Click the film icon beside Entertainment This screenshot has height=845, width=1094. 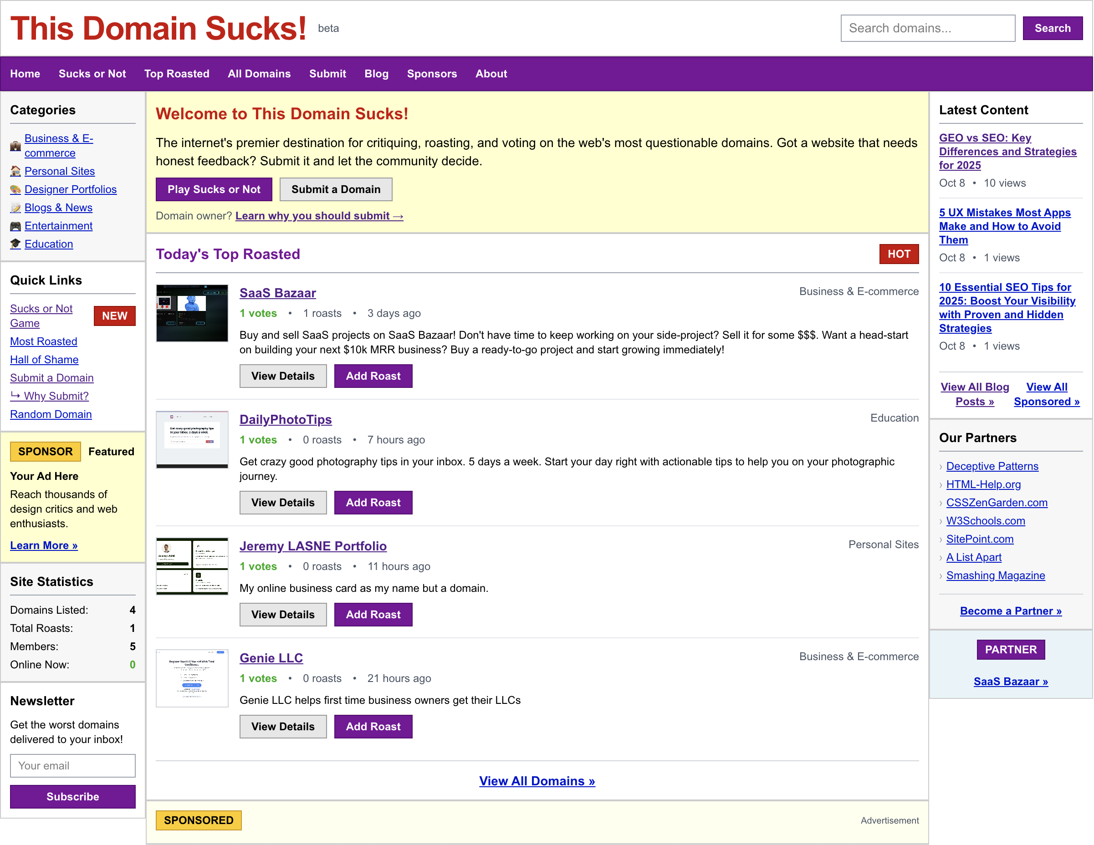16,226
